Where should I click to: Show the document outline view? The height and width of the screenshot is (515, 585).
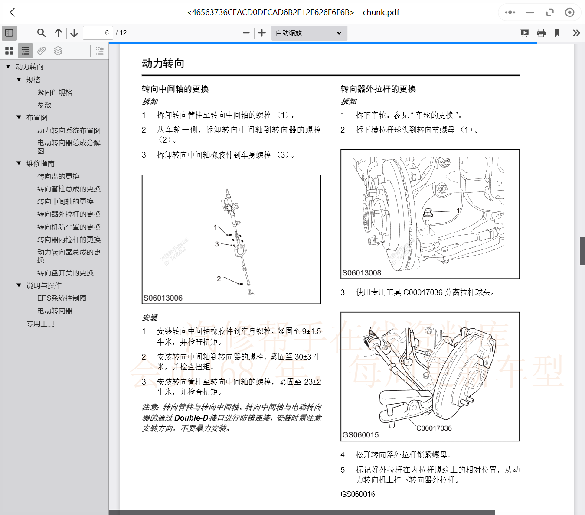point(25,51)
